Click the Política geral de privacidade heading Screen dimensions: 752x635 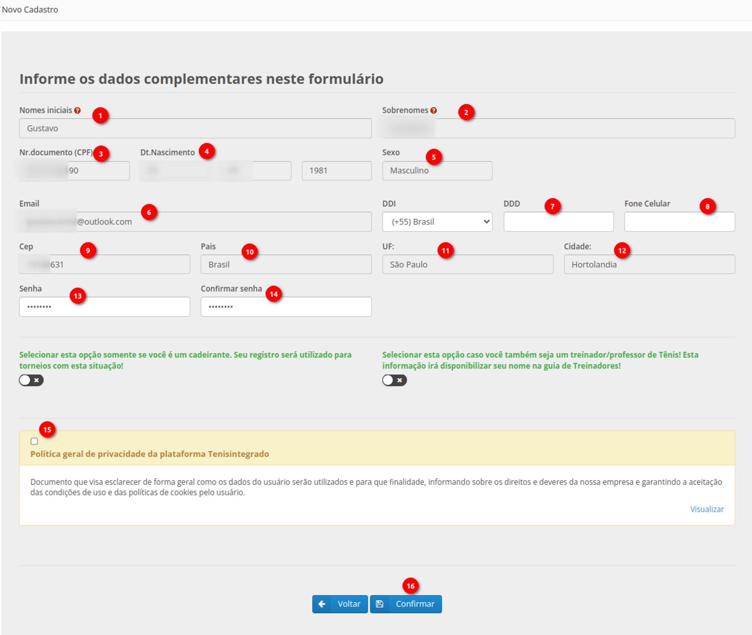point(150,454)
